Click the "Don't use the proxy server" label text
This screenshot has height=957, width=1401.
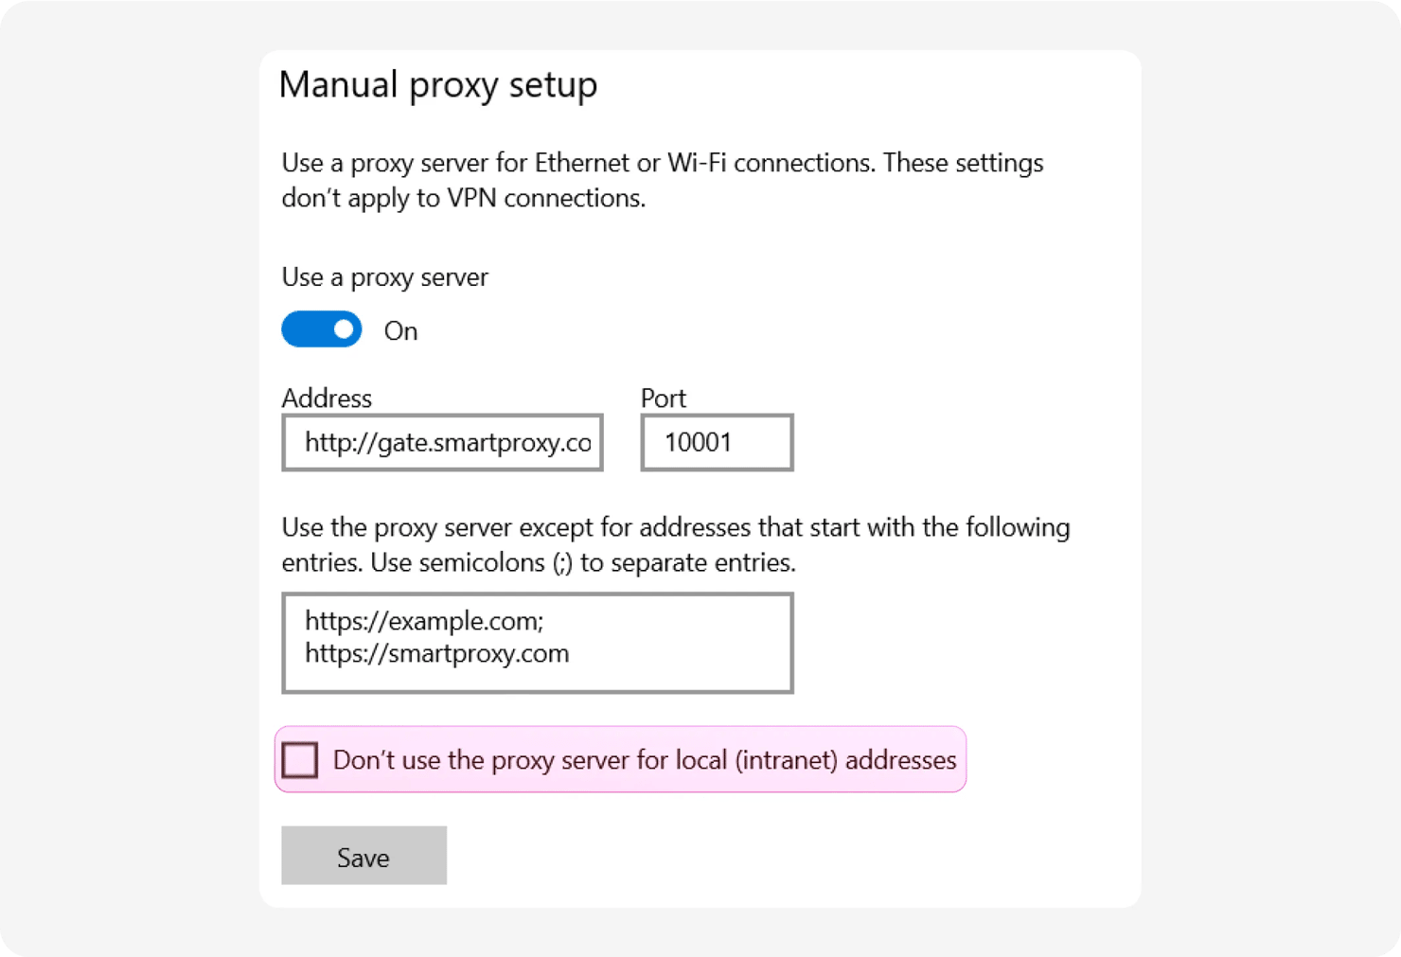tap(644, 760)
